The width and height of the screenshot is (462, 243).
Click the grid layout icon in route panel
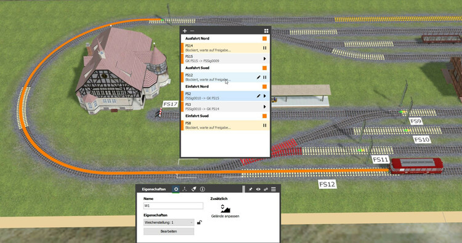[266, 31]
